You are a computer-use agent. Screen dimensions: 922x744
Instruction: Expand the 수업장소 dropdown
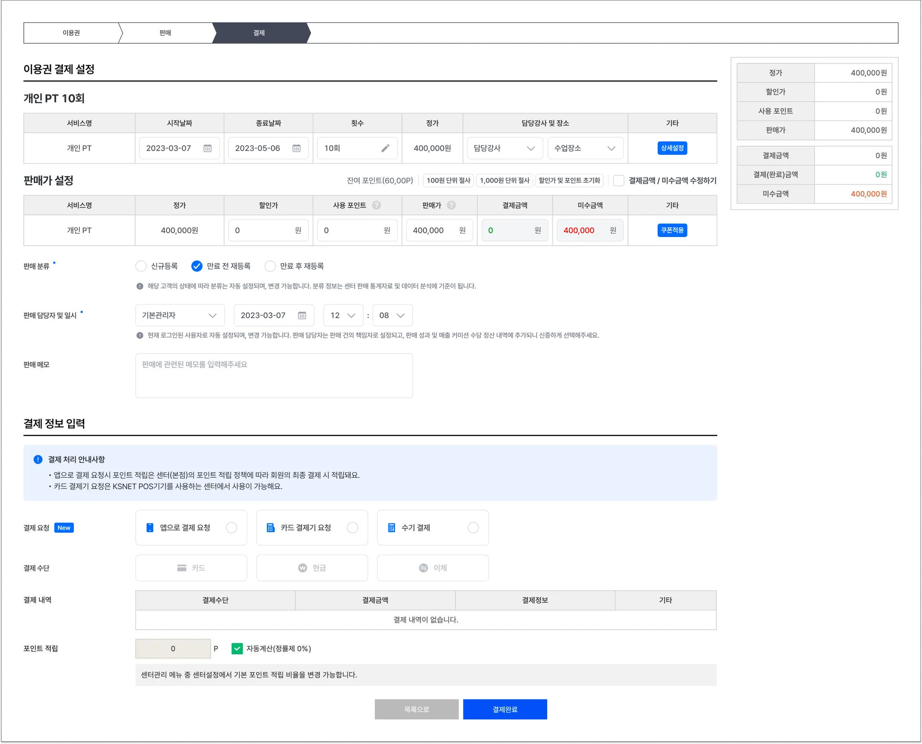[585, 148]
